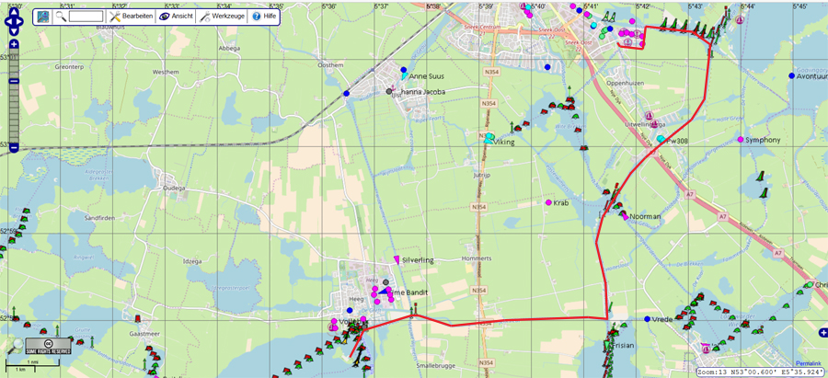Select the Silverling vessel marker

397,259
